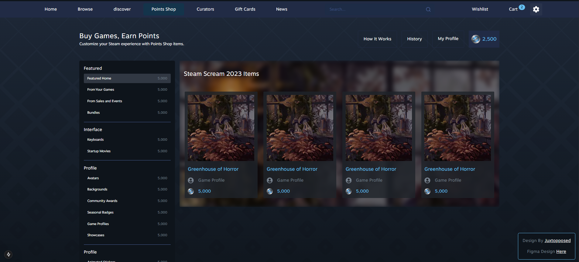This screenshot has height=262, width=579.
Task: Open the Seasonal Badges category
Action: point(127,213)
